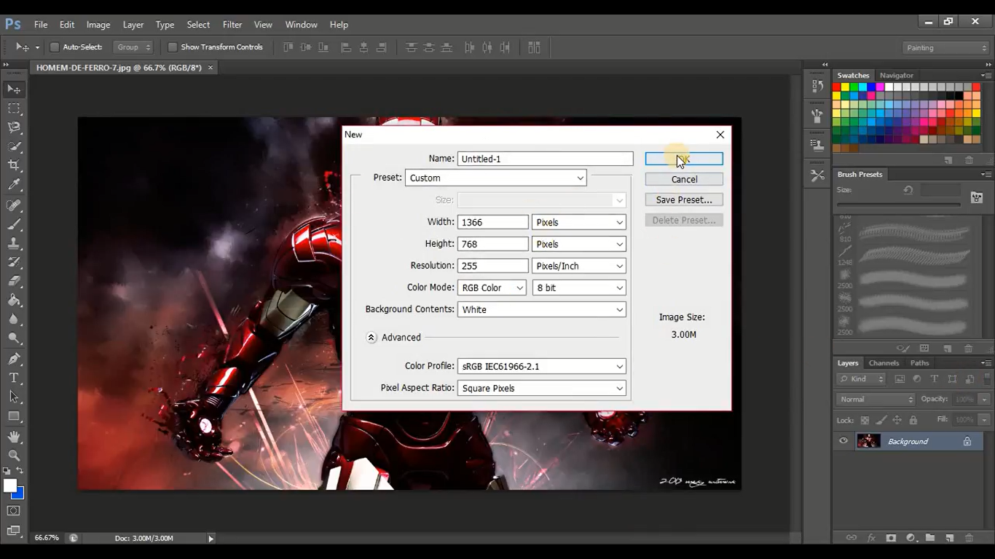Select the Crop tool in the toolbar
Image resolution: width=995 pixels, height=559 pixels.
[15, 165]
